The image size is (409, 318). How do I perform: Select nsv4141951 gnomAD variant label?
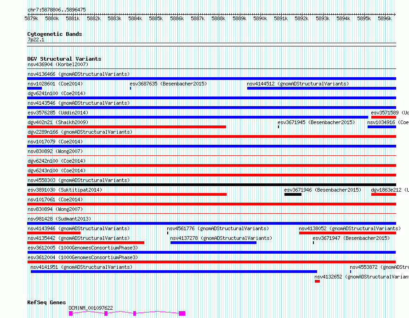pos(81,267)
